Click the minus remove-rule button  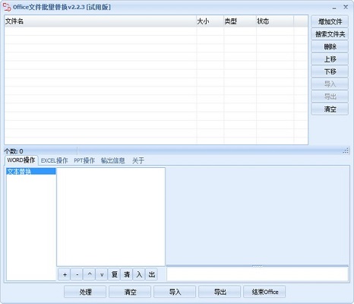[77, 274]
